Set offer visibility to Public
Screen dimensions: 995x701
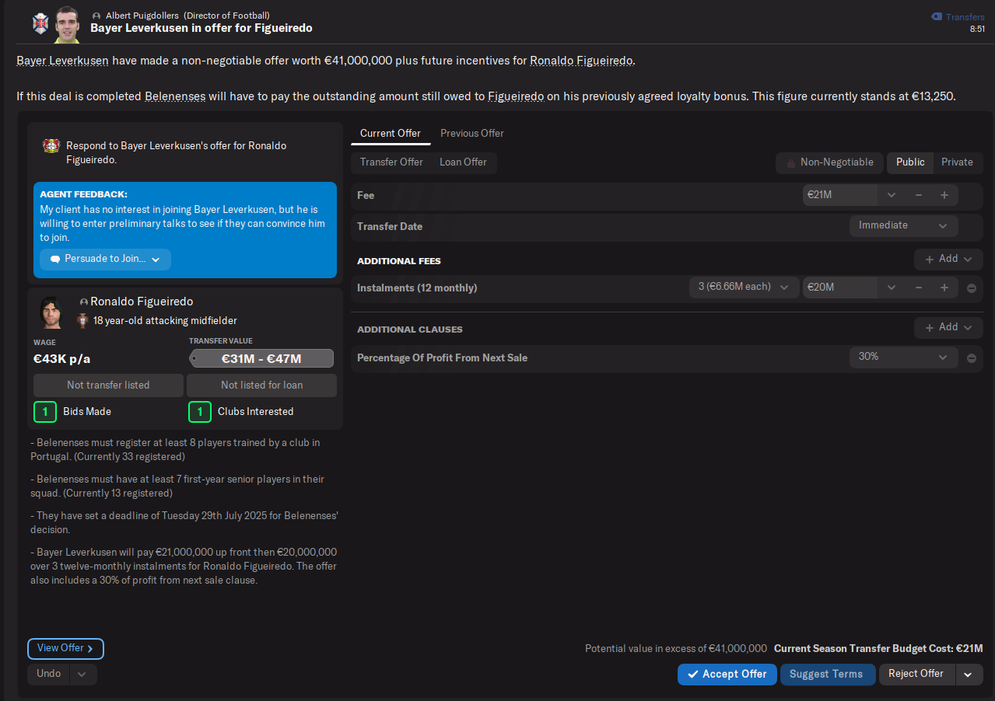910,162
